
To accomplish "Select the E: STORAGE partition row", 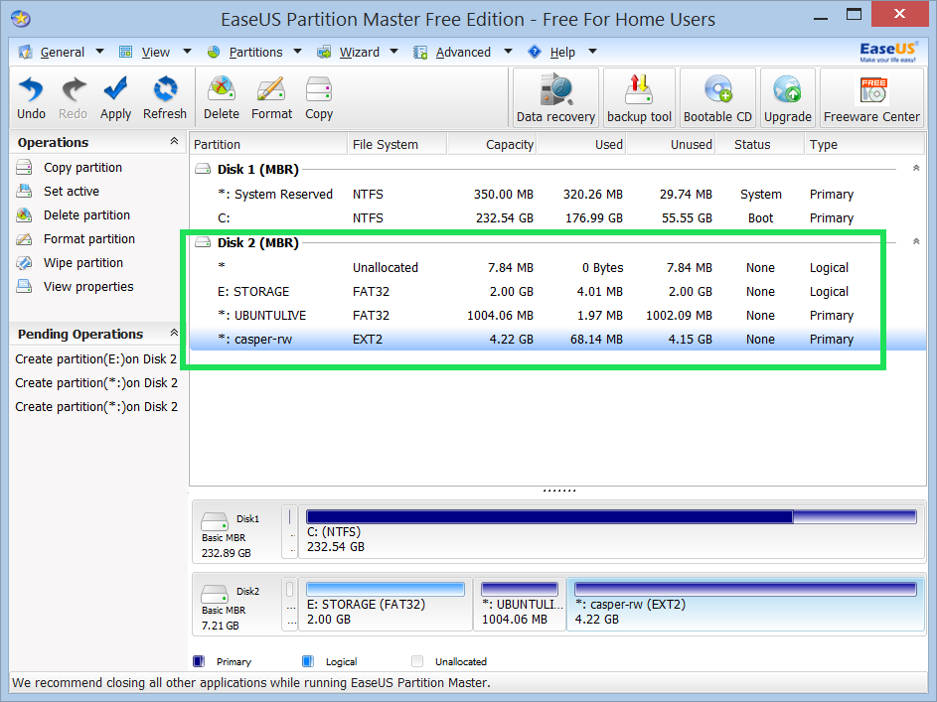I will (x=557, y=292).
